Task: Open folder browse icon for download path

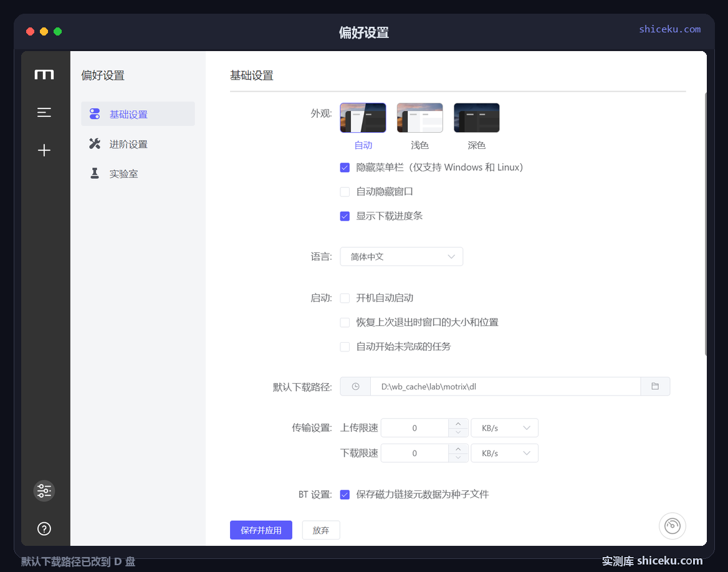Action: pyautogui.click(x=655, y=386)
